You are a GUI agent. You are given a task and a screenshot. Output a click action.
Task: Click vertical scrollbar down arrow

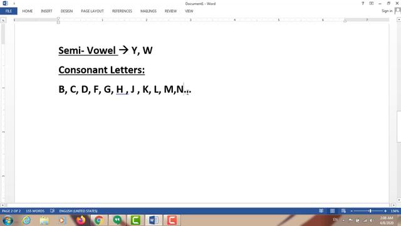[x=398, y=200]
